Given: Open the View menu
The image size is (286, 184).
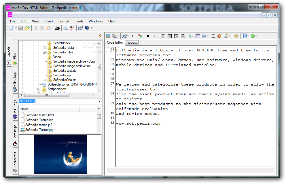Looking at the screenshot, I should coord(35,21).
